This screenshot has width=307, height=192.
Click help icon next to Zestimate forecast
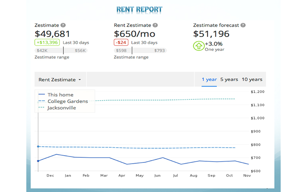point(243,25)
